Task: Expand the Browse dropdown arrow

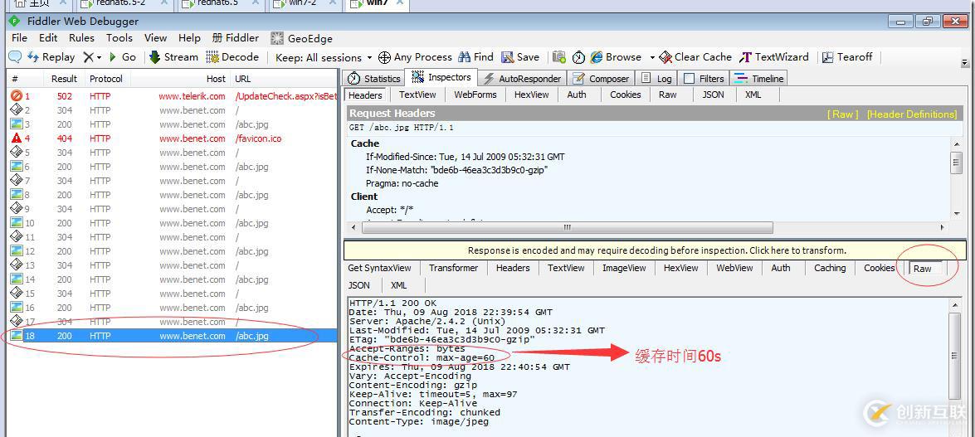Action: pyautogui.click(x=652, y=57)
